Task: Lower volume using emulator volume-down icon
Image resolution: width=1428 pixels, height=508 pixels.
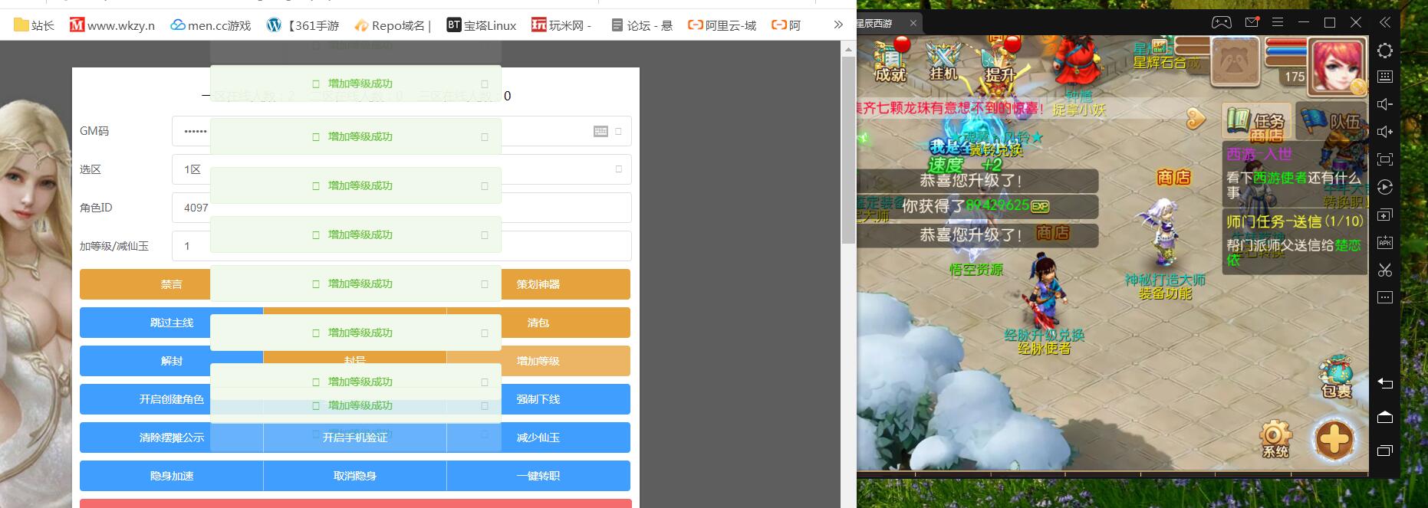Action: coord(1384,104)
